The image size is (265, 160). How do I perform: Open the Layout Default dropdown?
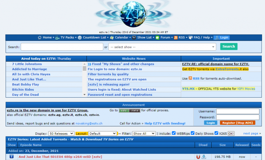[102, 134]
